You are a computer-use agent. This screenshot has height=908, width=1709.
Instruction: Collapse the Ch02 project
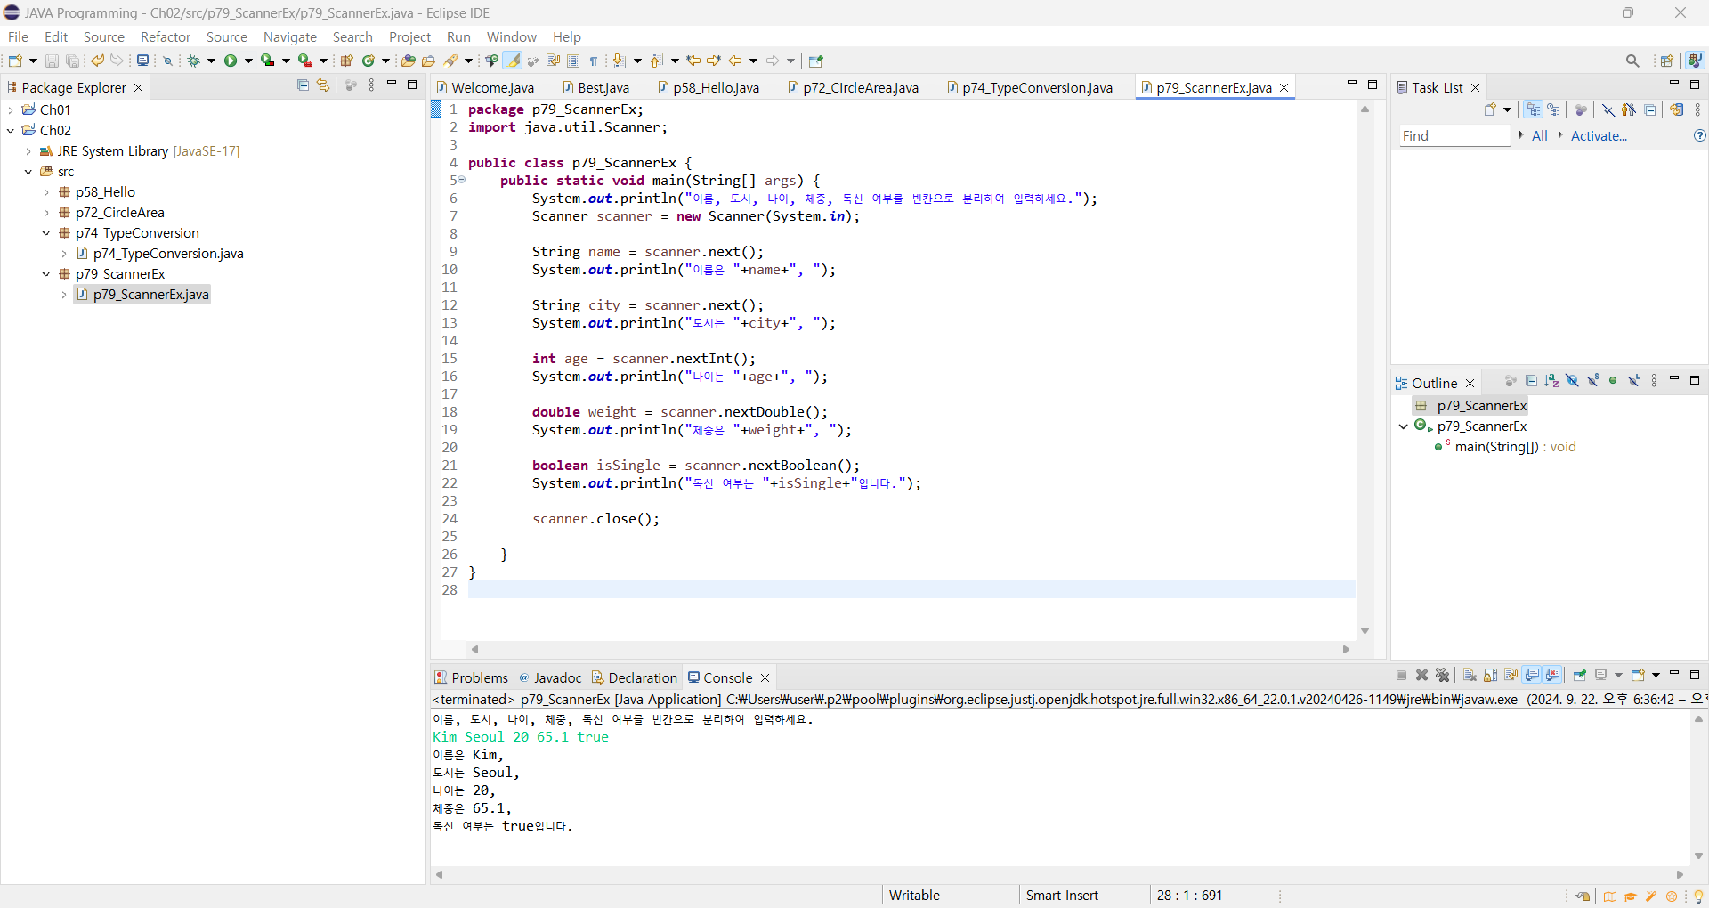[x=11, y=130]
